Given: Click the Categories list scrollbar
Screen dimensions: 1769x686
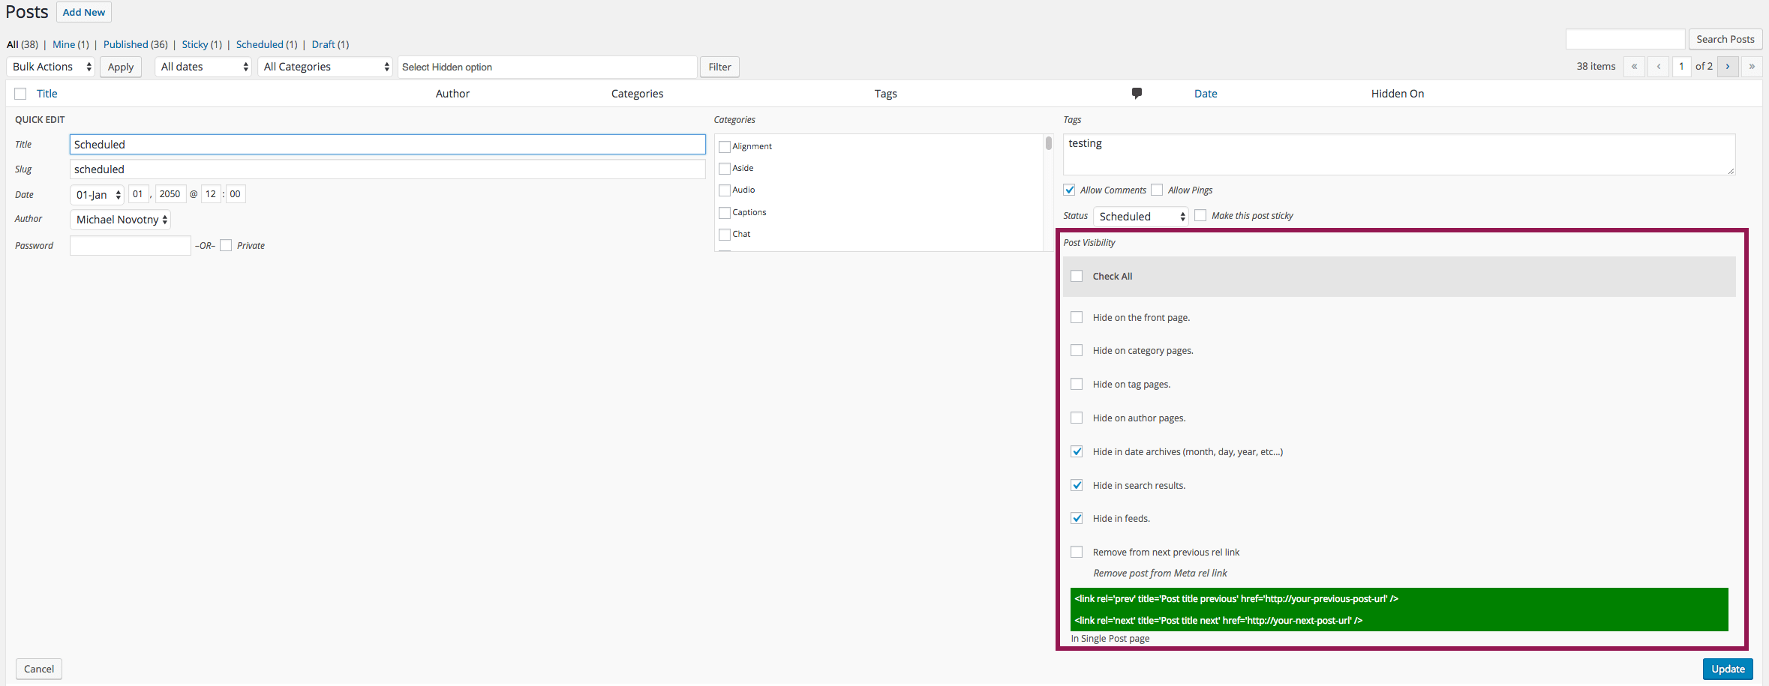Looking at the screenshot, I should 1048,143.
